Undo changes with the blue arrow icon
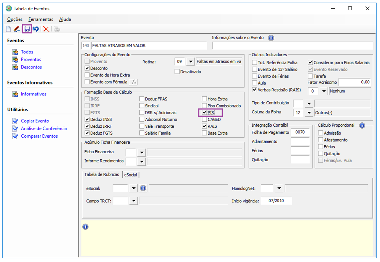This screenshot has width=380, height=262. [x=36, y=29]
